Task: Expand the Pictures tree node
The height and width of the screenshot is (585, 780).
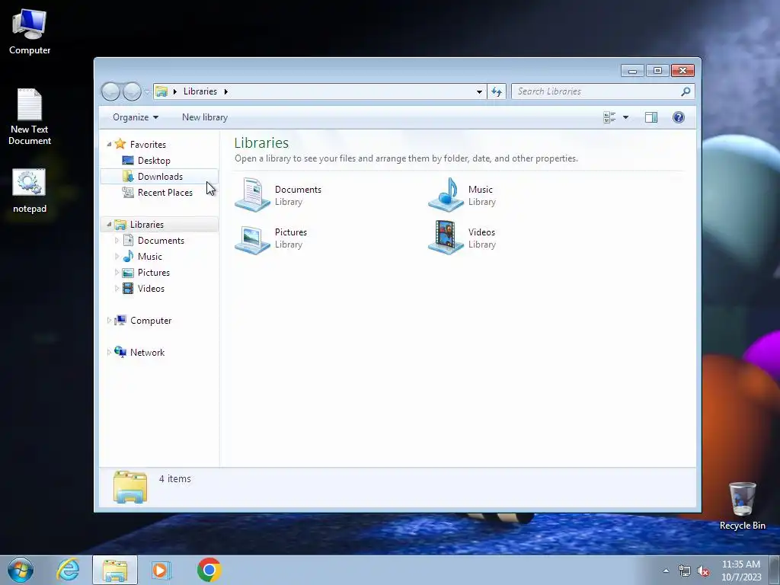Action: pos(117,273)
